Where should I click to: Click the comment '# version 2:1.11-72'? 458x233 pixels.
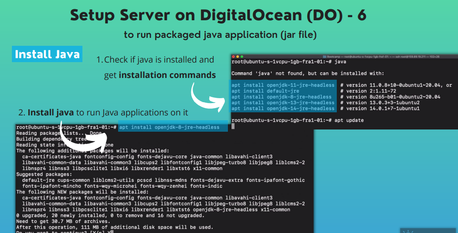coord(368,91)
